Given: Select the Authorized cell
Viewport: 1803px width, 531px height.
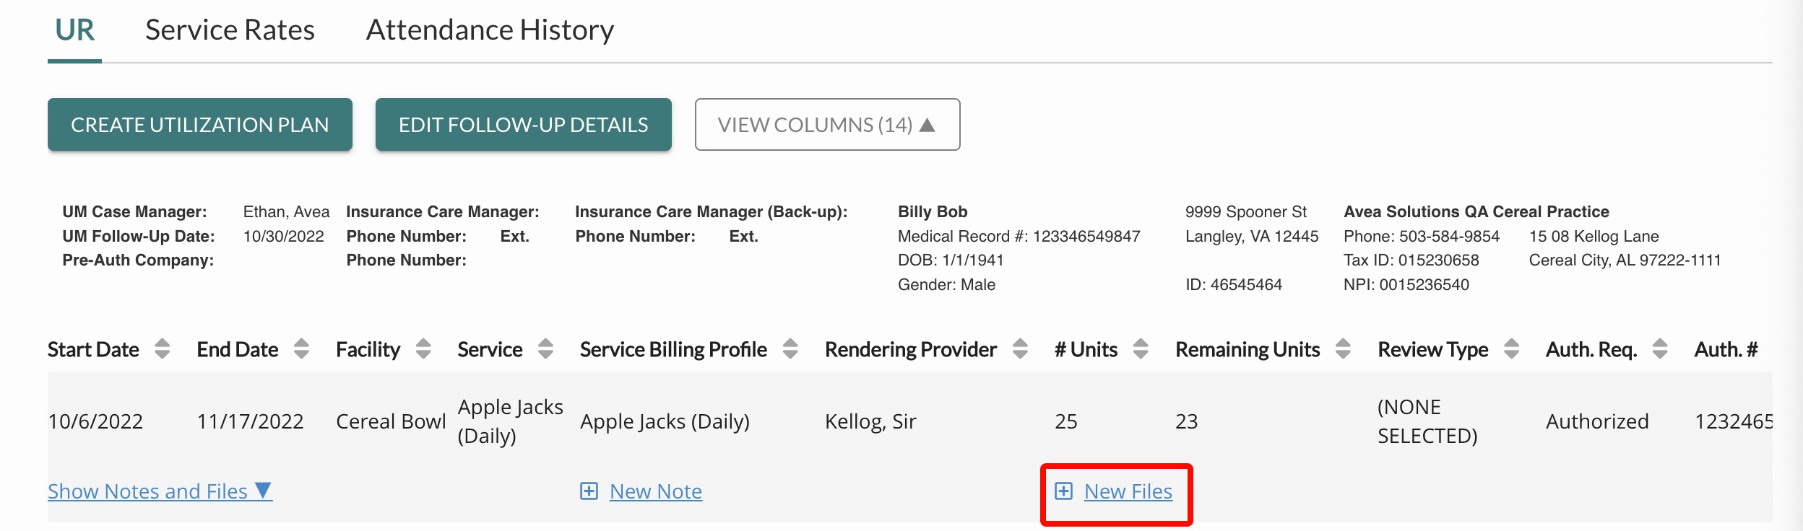Looking at the screenshot, I should point(1597,421).
